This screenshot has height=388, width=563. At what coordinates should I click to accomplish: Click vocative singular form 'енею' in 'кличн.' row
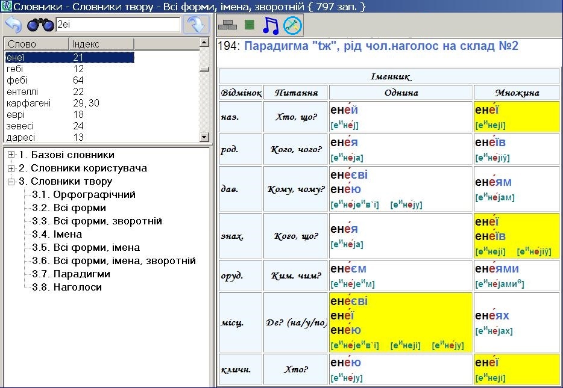(346, 362)
